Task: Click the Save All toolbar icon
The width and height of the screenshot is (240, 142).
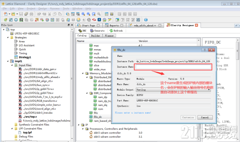Action: pos(26,14)
